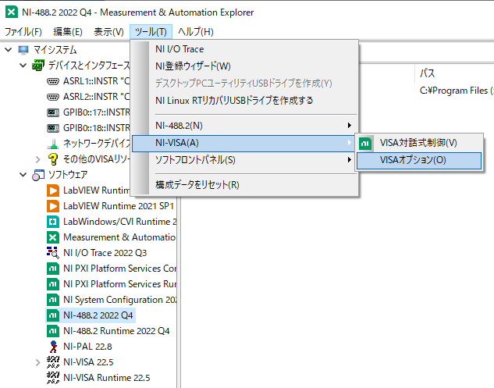Click the NI I/O Trace 2022 Q3 icon
This screenshot has height=388, width=494.
click(x=53, y=253)
